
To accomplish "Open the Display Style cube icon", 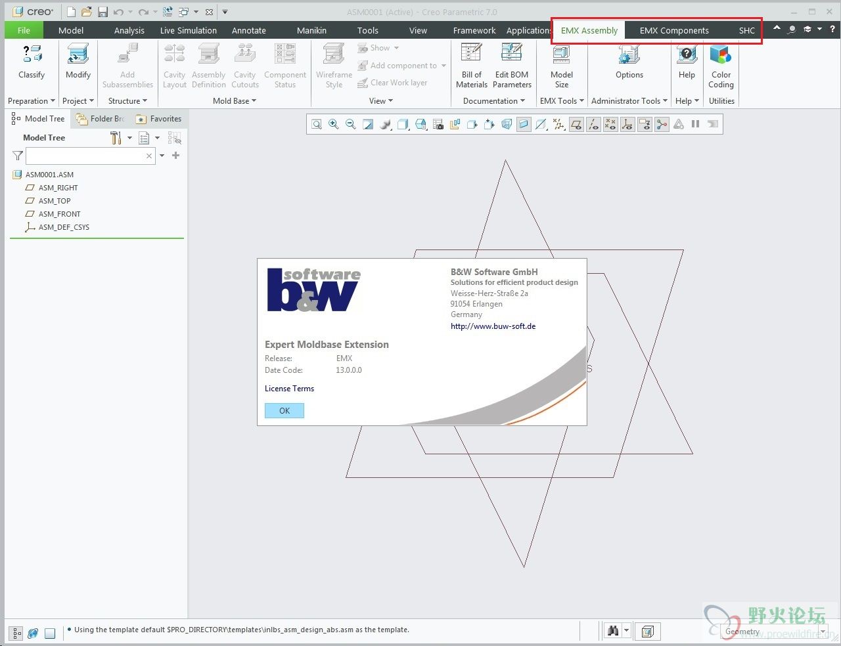I will pyautogui.click(x=403, y=124).
